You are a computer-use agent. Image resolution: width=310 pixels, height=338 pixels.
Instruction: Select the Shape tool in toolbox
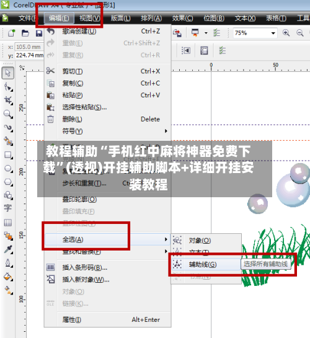click(8, 87)
